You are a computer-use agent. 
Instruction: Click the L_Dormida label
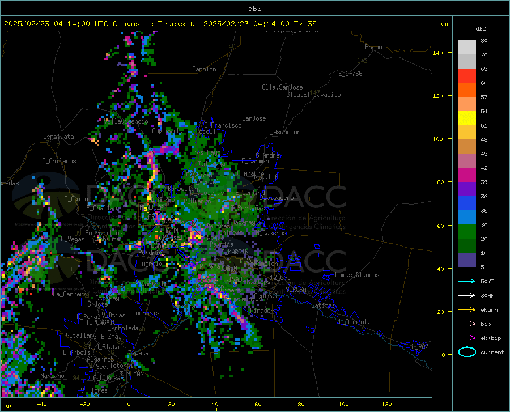(x=354, y=322)
